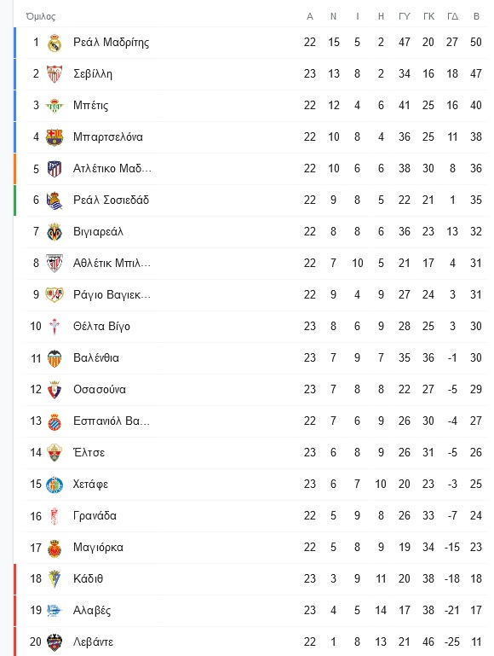This screenshot has width=494, height=656.
Task: Click the Valencia bat crest icon
Action: (x=55, y=358)
